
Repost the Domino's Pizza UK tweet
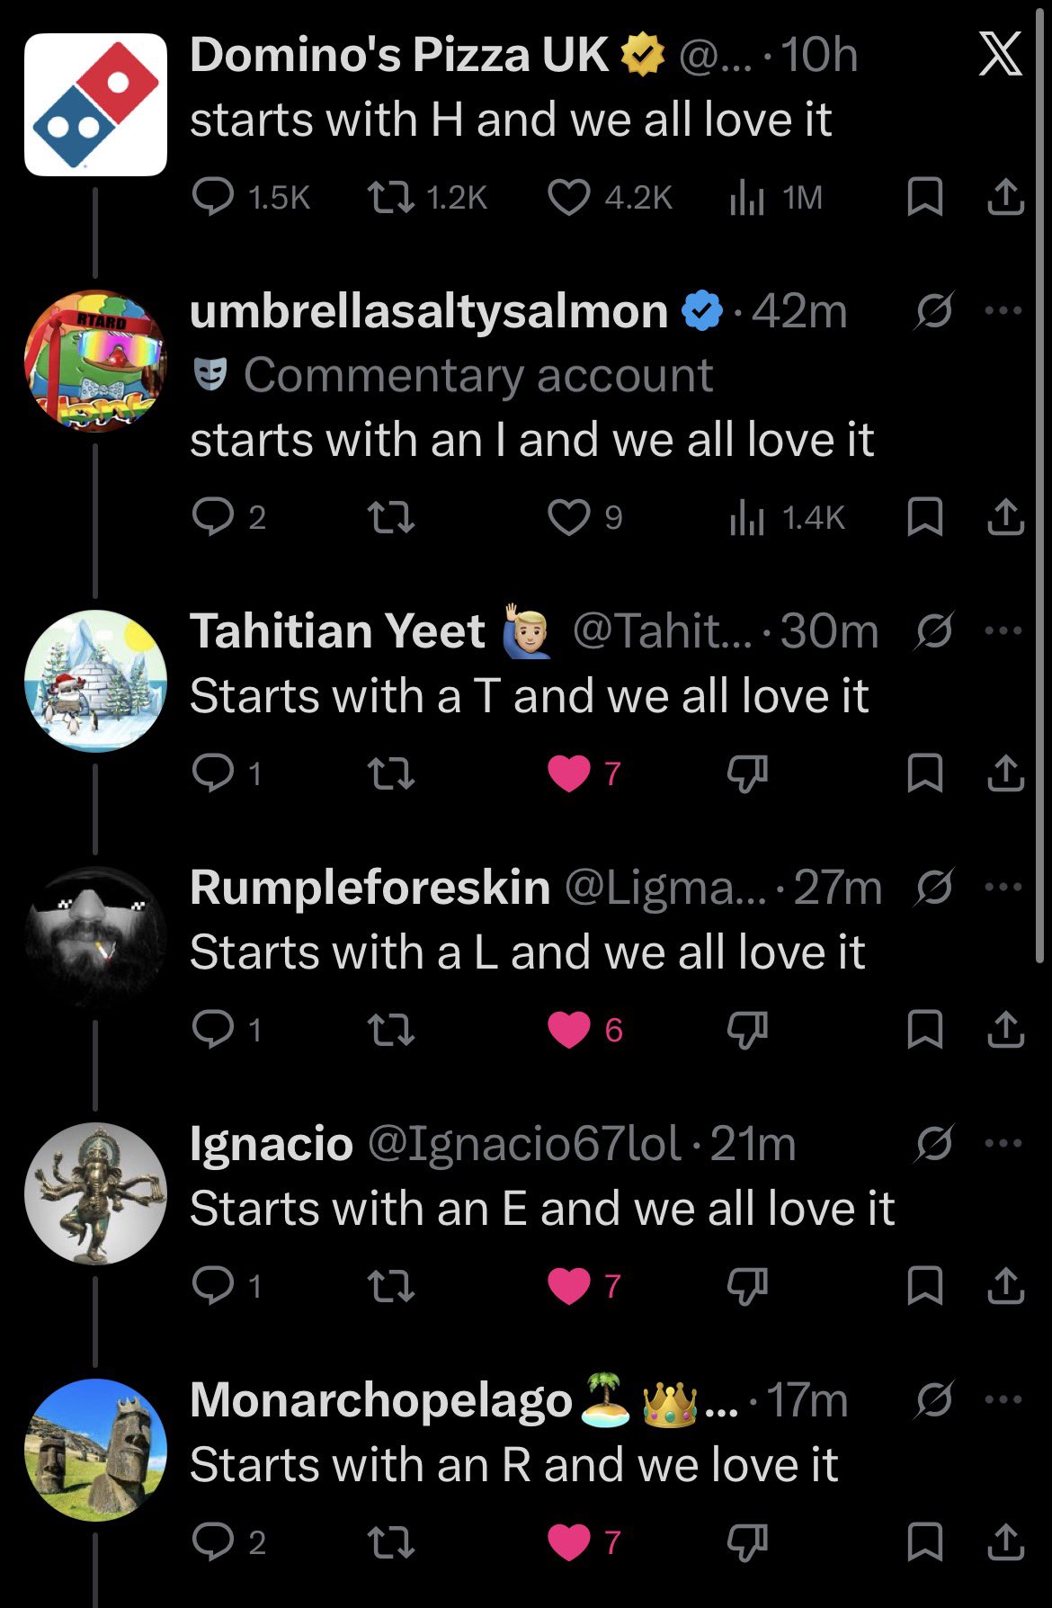(391, 197)
